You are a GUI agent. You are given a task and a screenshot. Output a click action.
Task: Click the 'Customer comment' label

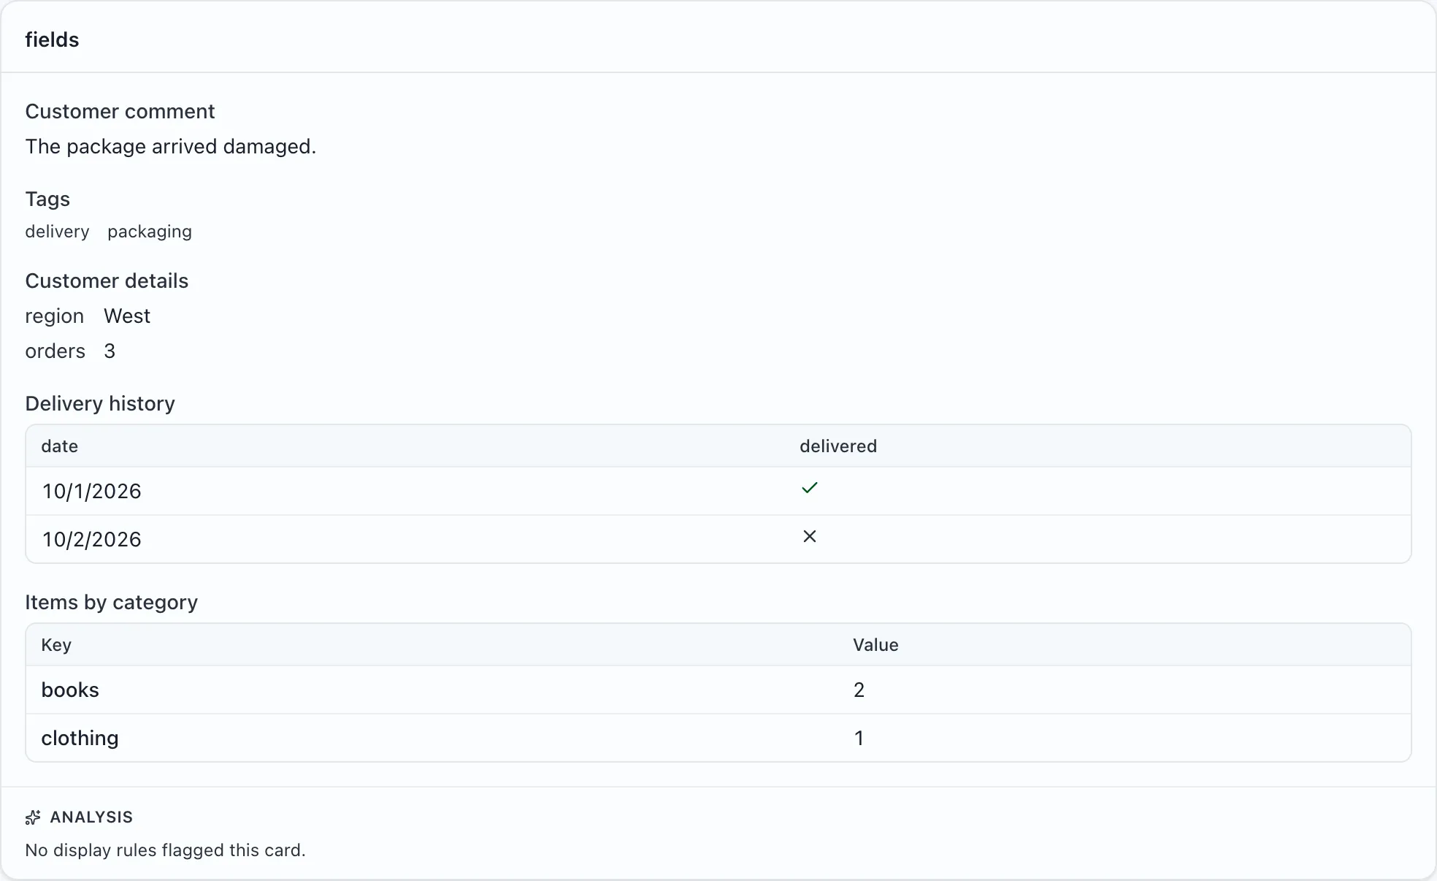[120, 111]
